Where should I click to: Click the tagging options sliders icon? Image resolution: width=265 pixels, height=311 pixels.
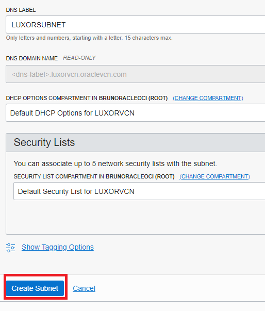coord(10,248)
